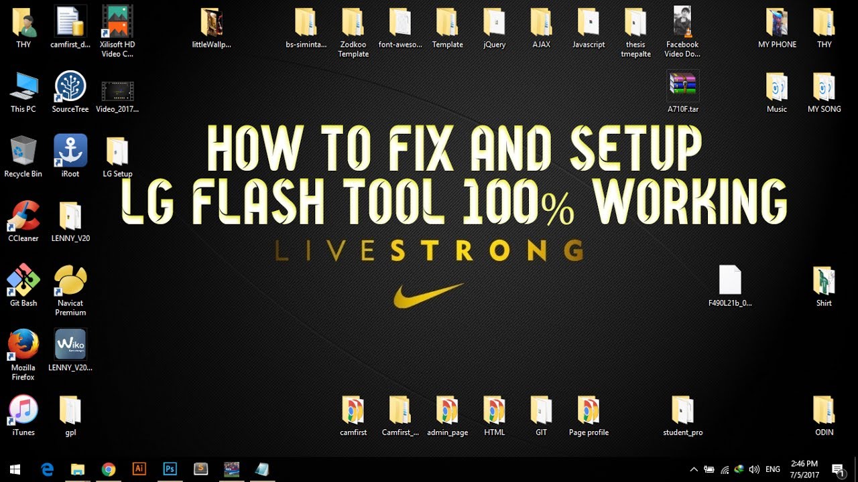The image size is (858, 482).
Task: Open Wi-Fi network panel in tray
Action: click(725, 469)
